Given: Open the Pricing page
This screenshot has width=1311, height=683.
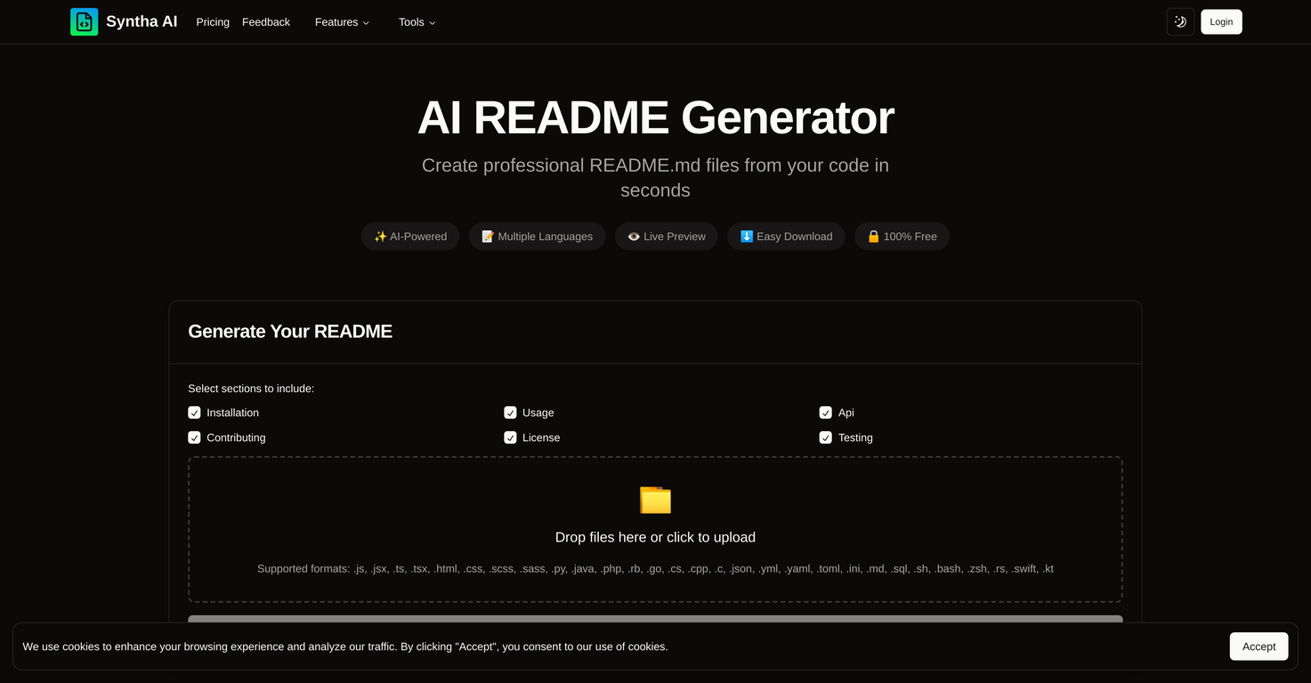Looking at the screenshot, I should point(212,21).
